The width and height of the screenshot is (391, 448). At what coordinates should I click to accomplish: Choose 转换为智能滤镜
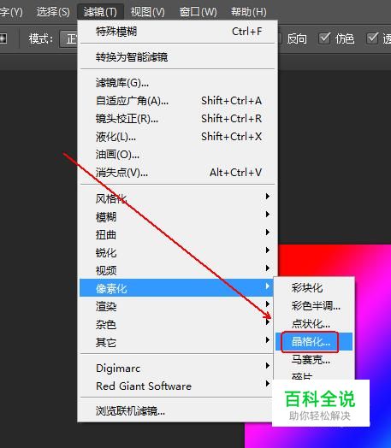[x=177, y=57]
